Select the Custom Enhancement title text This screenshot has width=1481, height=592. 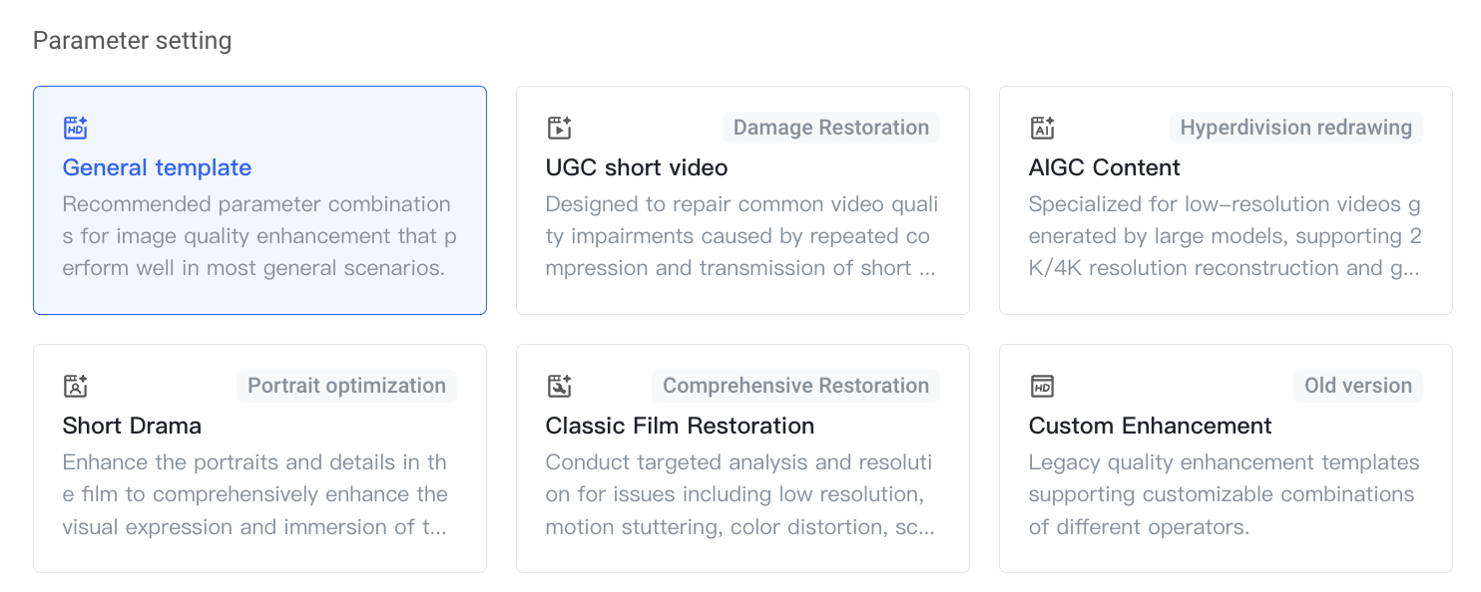(1150, 426)
